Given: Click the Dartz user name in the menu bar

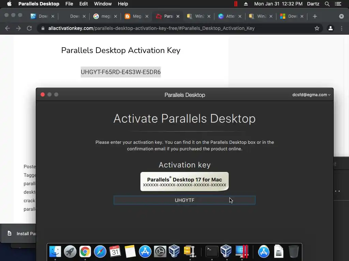Looking at the screenshot, I should coord(313,4).
